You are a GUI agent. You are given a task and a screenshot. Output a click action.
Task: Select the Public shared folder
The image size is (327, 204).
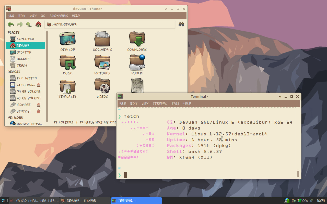(x=137, y=63)
